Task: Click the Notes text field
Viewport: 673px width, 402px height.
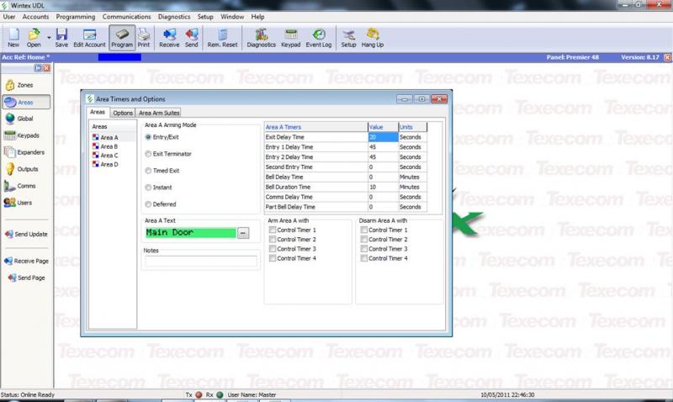Action: pos(201,262)
